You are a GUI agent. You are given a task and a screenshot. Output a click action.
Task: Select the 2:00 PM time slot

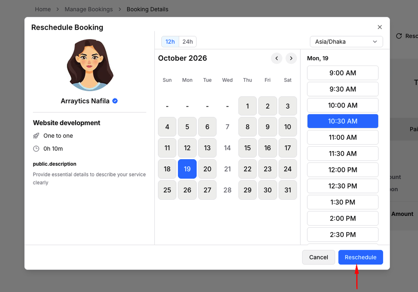click(x=342, y=219)
